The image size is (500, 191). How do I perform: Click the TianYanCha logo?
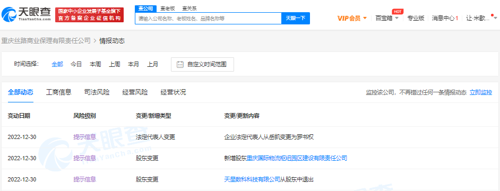point(26,14)
